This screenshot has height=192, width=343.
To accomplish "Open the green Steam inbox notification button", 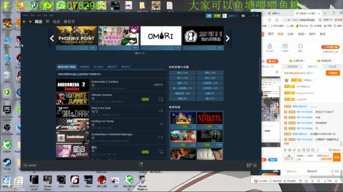I will 217,16.
